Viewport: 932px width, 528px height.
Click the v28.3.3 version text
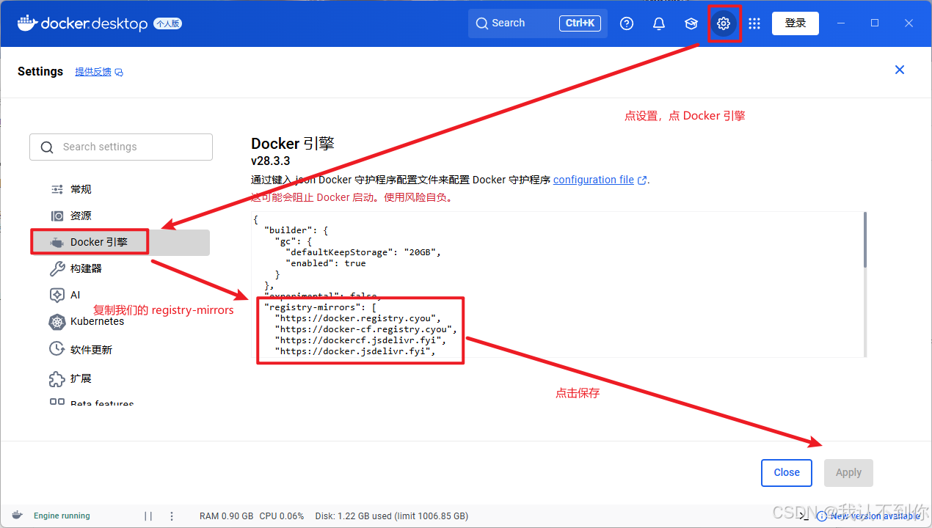[271, 161]
